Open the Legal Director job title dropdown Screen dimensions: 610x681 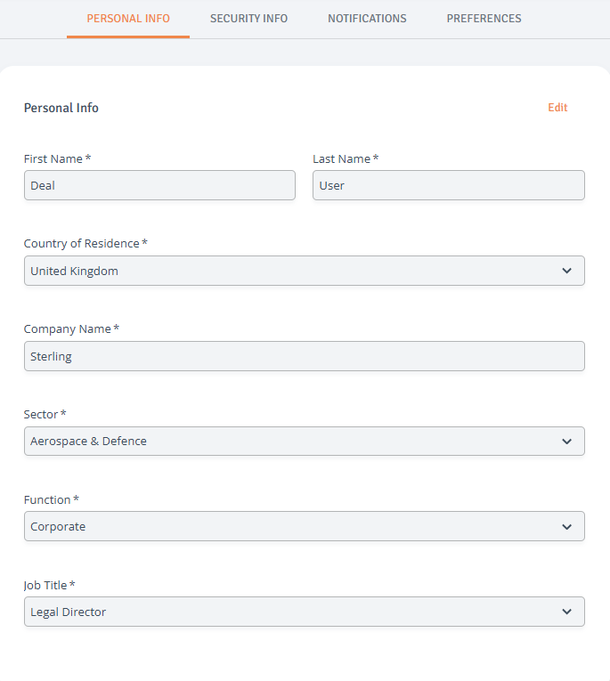pyautogui.click(x=305, y=612)
